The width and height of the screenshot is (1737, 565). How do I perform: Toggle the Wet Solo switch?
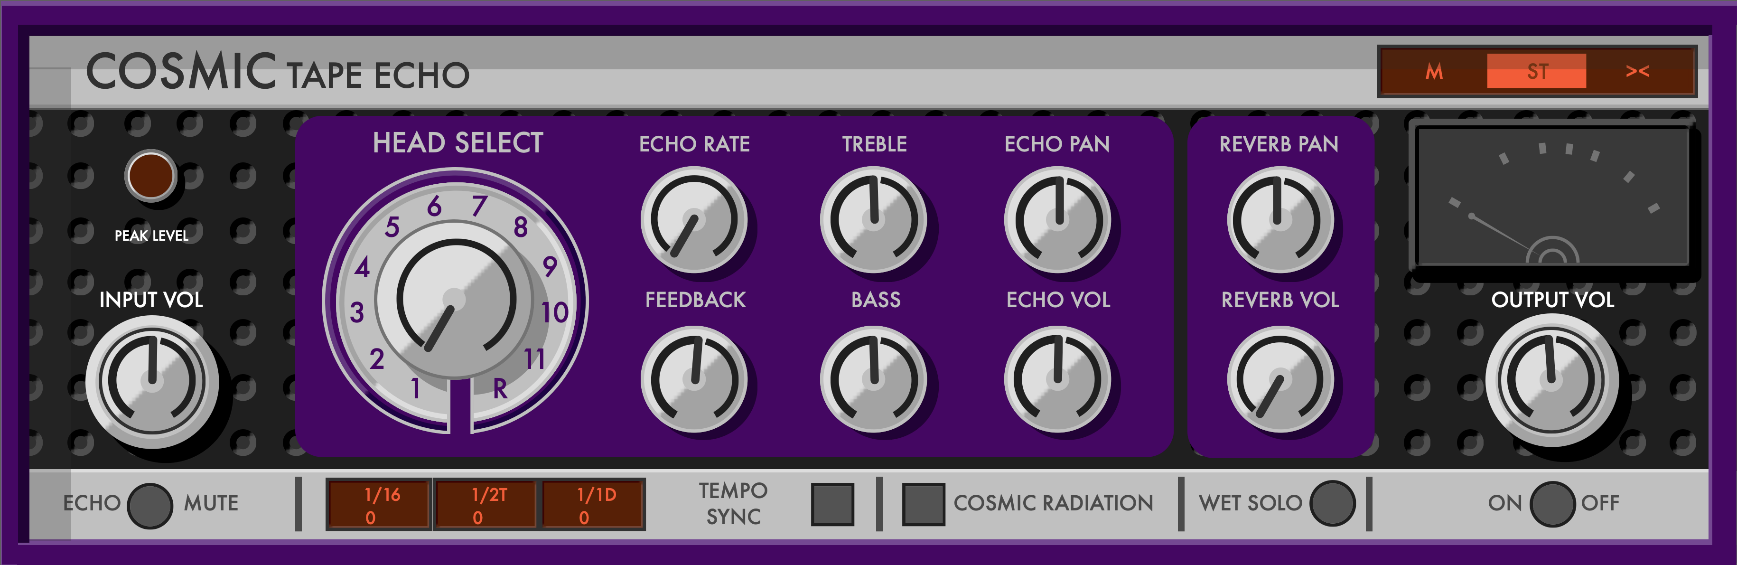tap(1332, 503)
